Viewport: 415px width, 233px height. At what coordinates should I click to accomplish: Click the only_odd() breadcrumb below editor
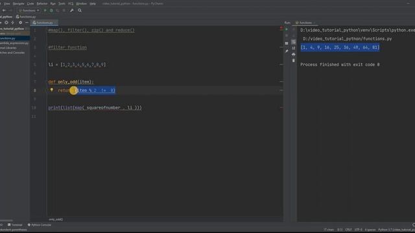(x=56, y=219)
